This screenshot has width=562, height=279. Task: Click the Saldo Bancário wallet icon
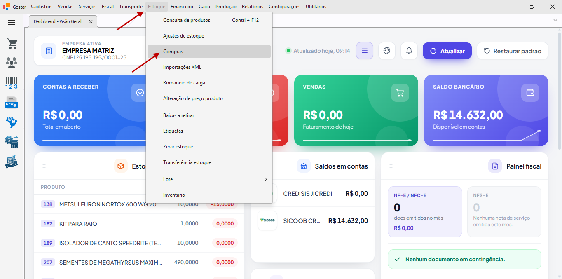pyautogui.click(x=530, y=93)
